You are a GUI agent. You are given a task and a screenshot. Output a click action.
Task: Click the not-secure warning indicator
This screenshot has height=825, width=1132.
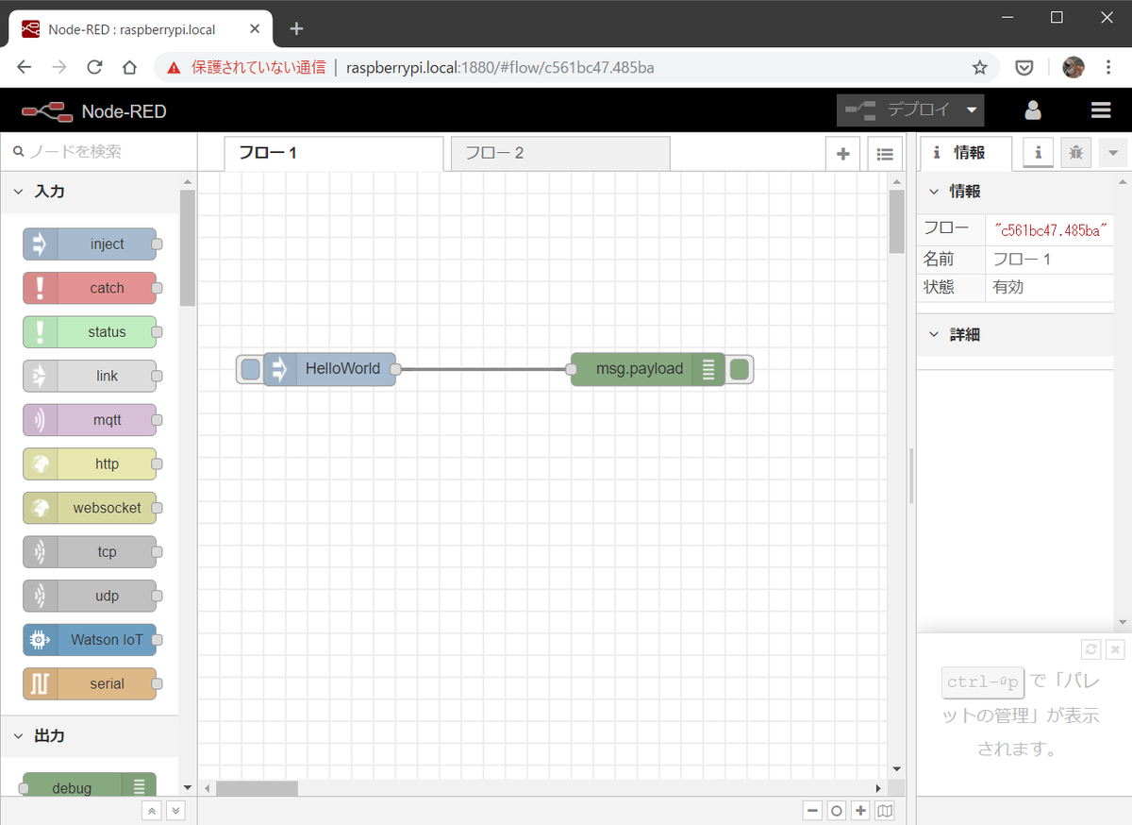pos(245,68)
